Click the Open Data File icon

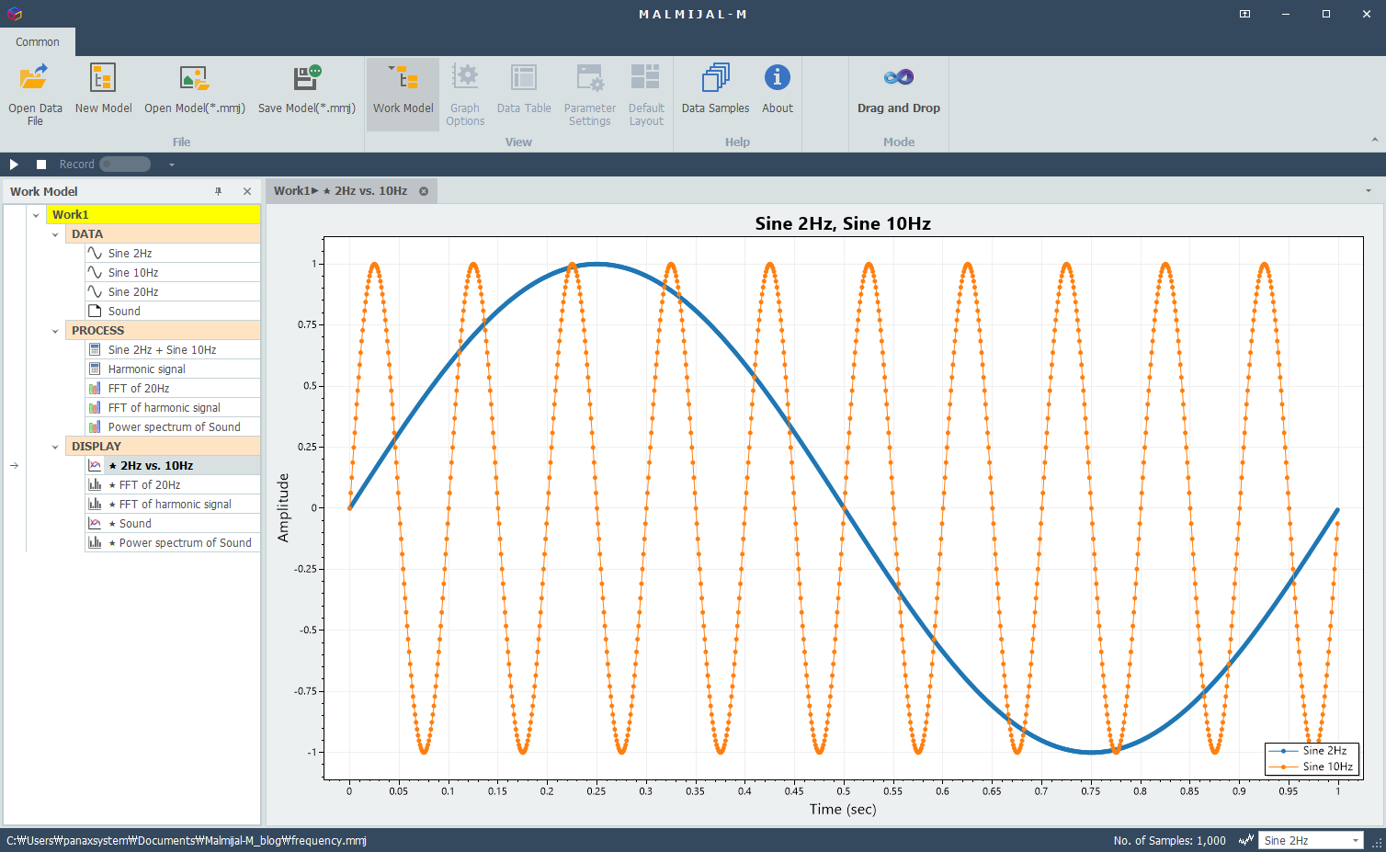[x=35, y=78]
